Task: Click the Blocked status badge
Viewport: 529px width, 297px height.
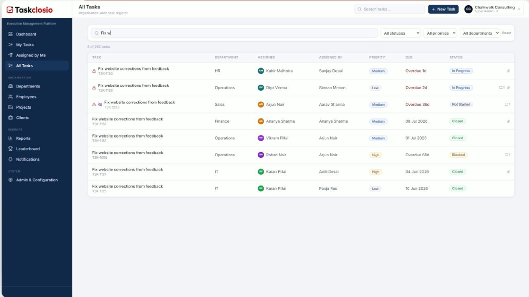Action: click(458, 155)
